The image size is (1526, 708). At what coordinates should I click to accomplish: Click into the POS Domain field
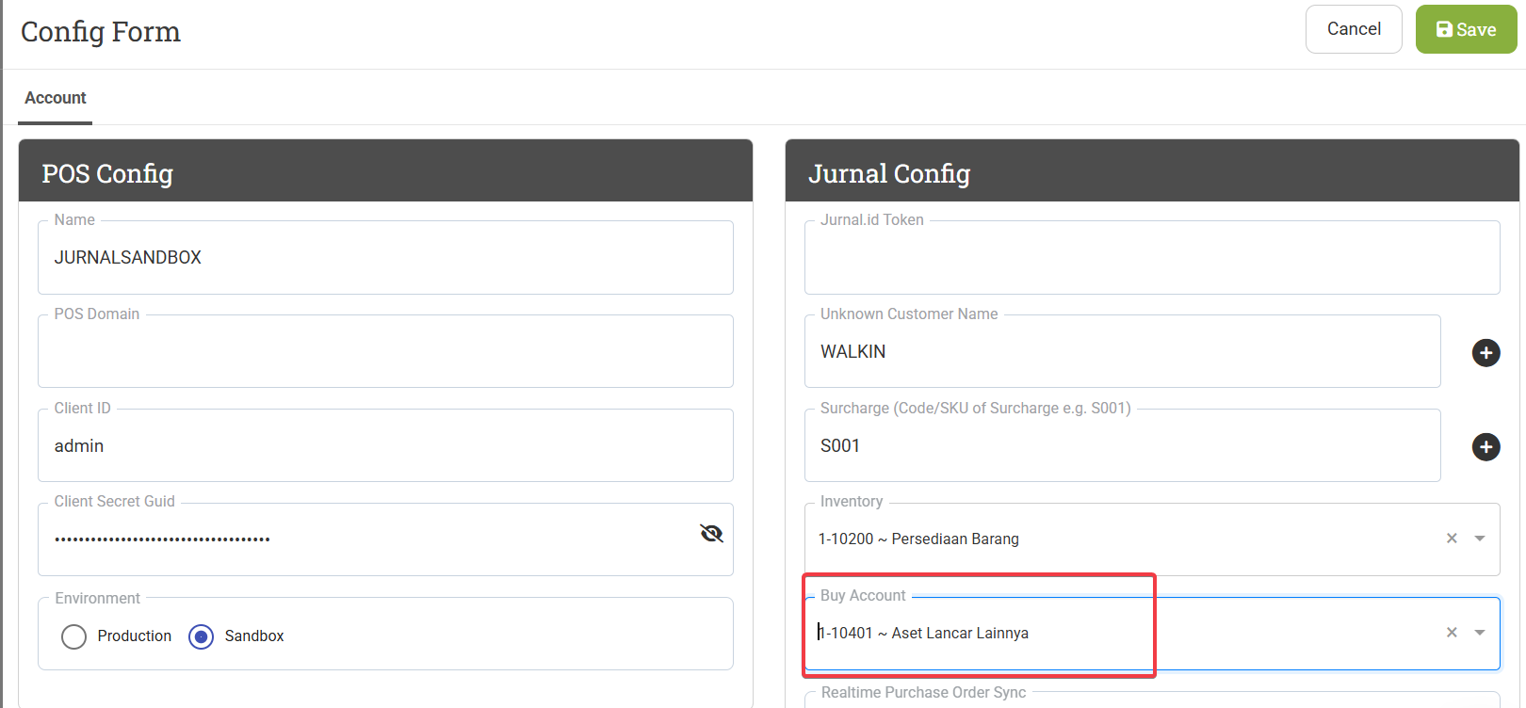coord(385,351)
